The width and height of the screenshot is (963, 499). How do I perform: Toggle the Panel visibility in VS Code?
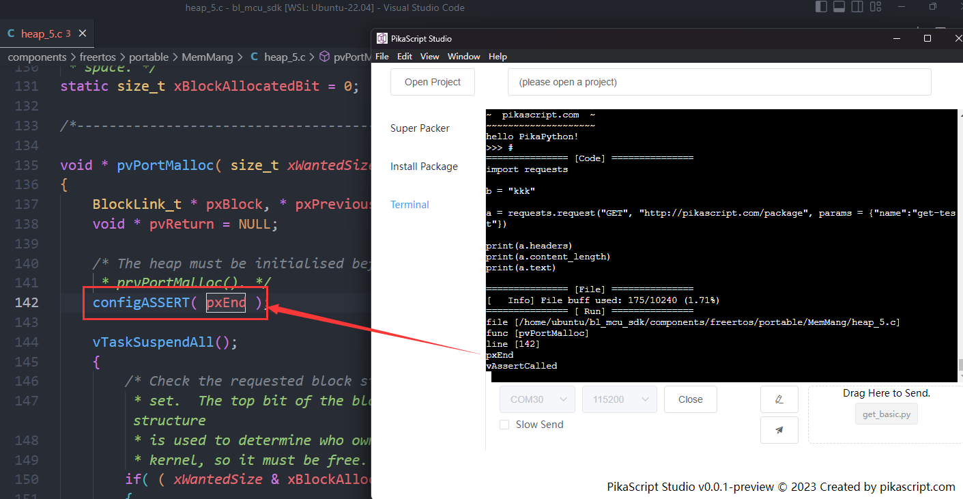[839, 6]
